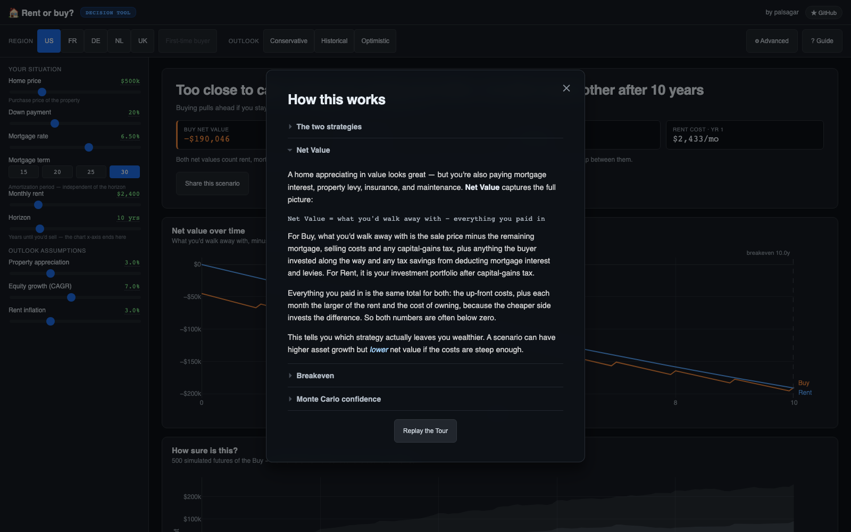Set mortgage term to 25 years
This screenshot has height=532, width=851.
[91, 172]
